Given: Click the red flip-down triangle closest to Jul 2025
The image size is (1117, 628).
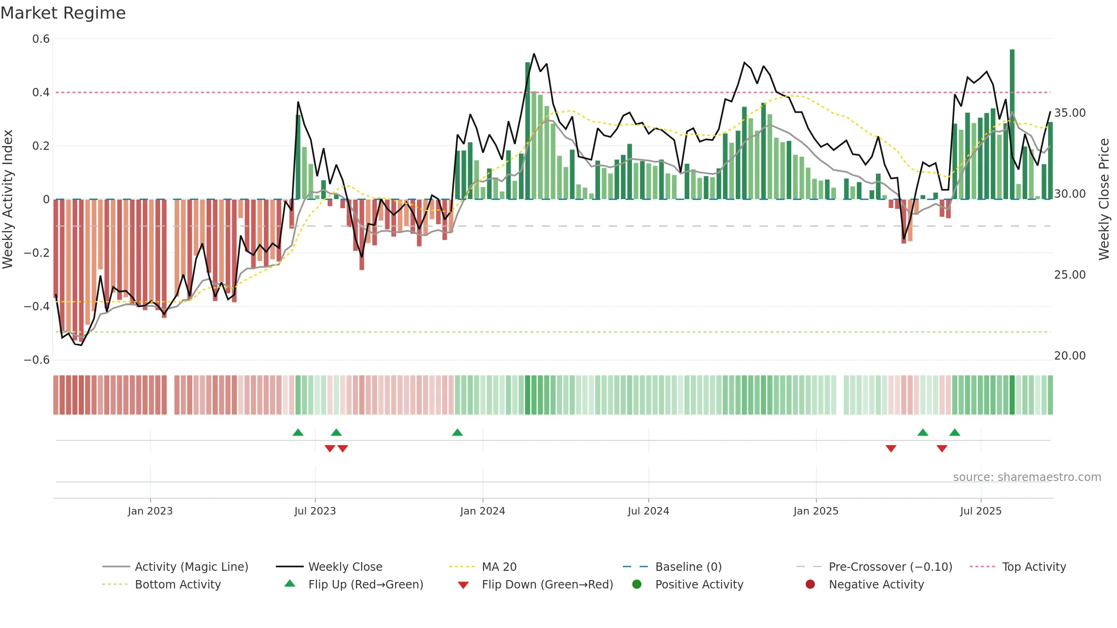Looking at the screenshot, I should tap(942, 448).
